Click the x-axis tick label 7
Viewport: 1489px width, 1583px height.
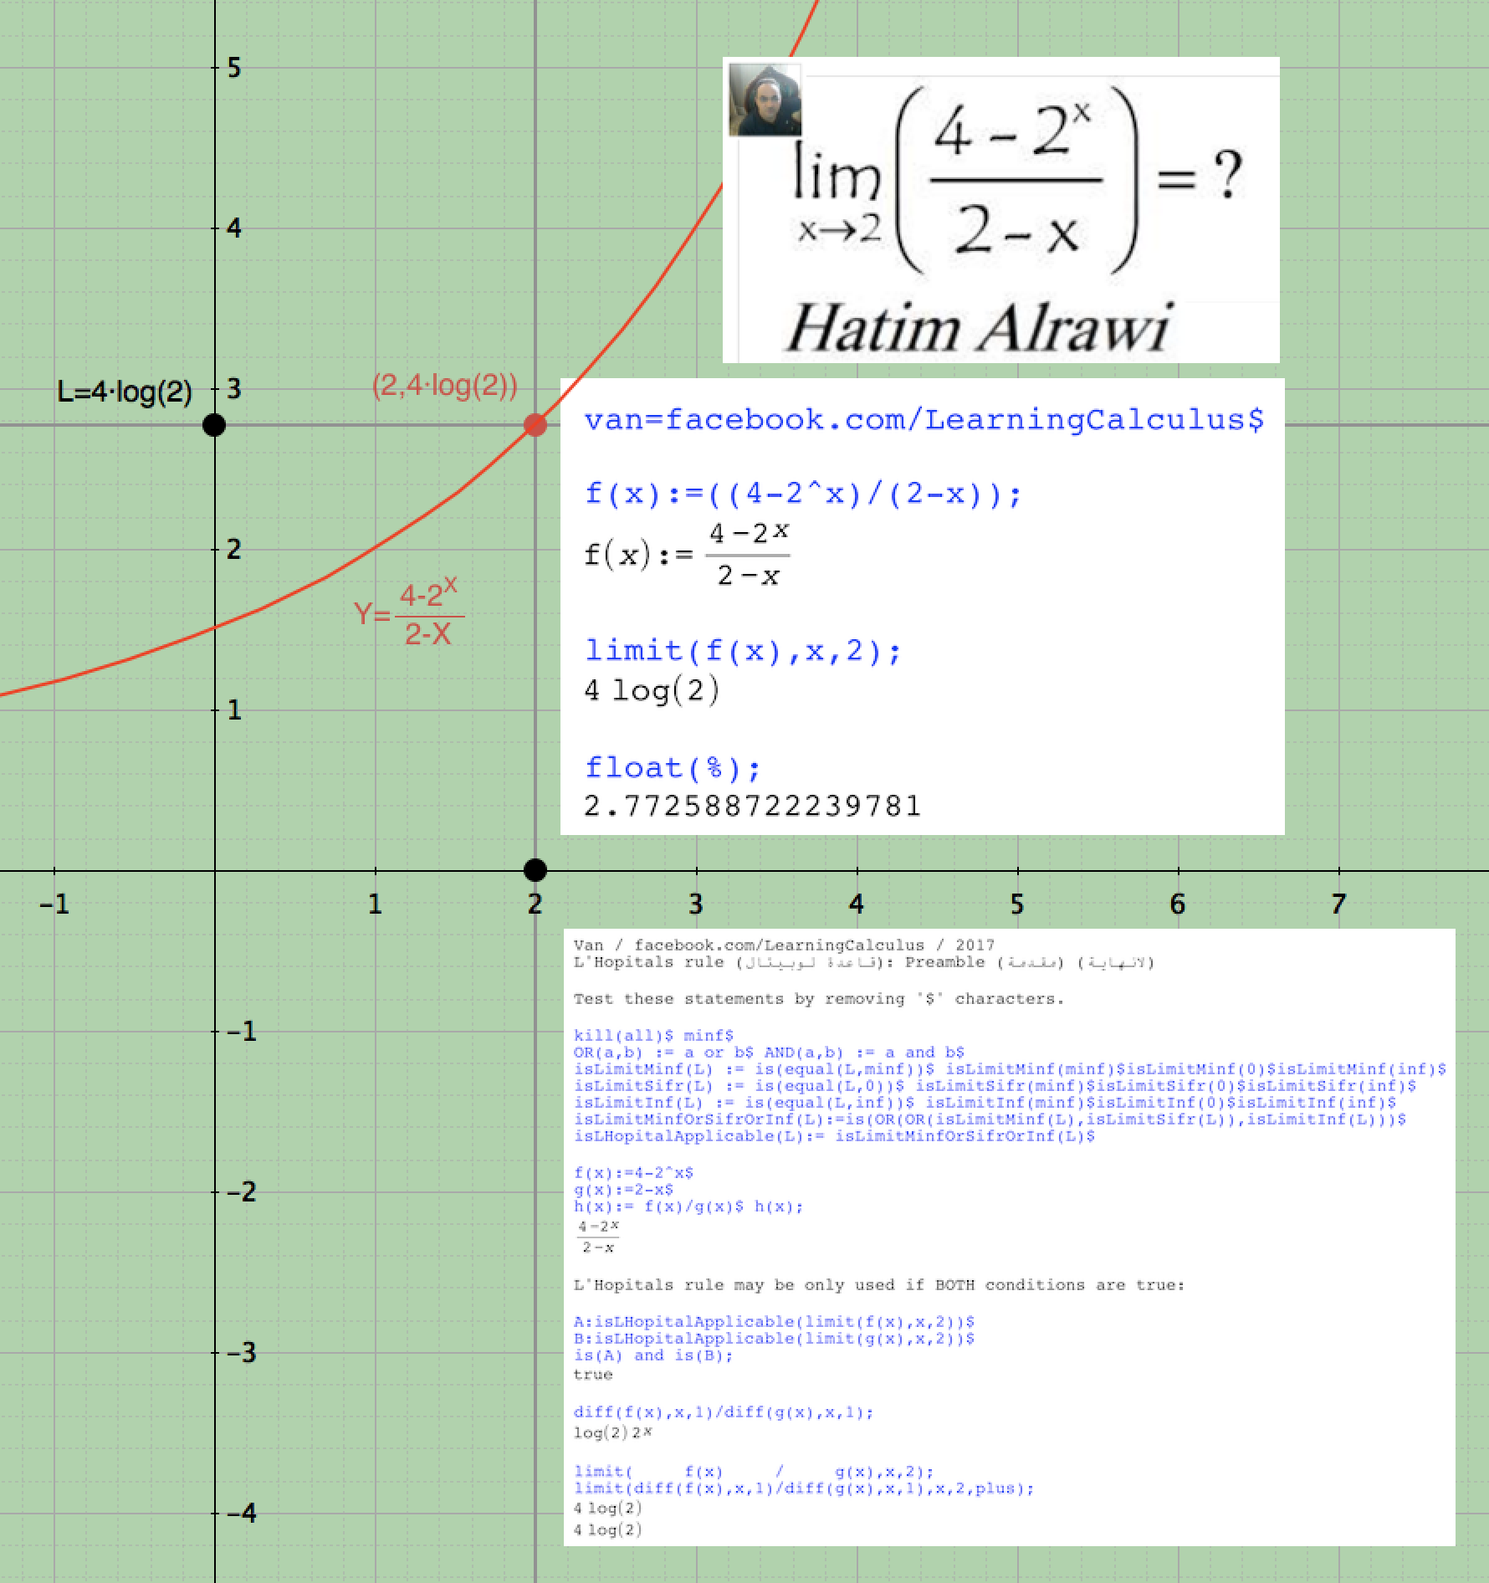1338,904
